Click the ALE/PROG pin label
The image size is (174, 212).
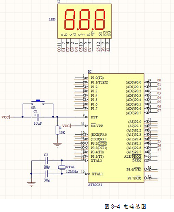click(133, 156)
